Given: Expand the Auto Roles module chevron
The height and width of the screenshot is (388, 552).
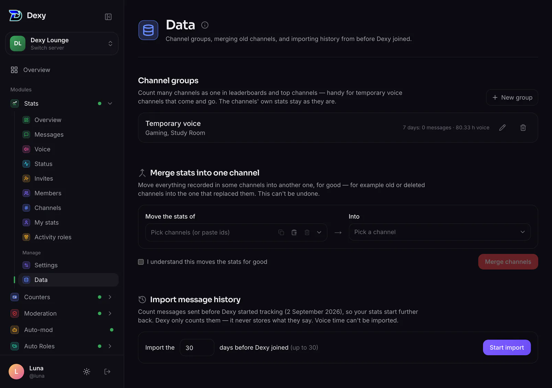Looking at the screenshot, I should coord(110,346).
